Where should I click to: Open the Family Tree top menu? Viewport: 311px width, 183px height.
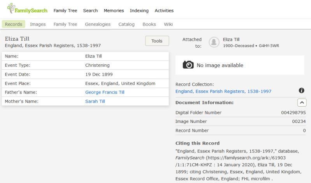[x=65, y=10]
